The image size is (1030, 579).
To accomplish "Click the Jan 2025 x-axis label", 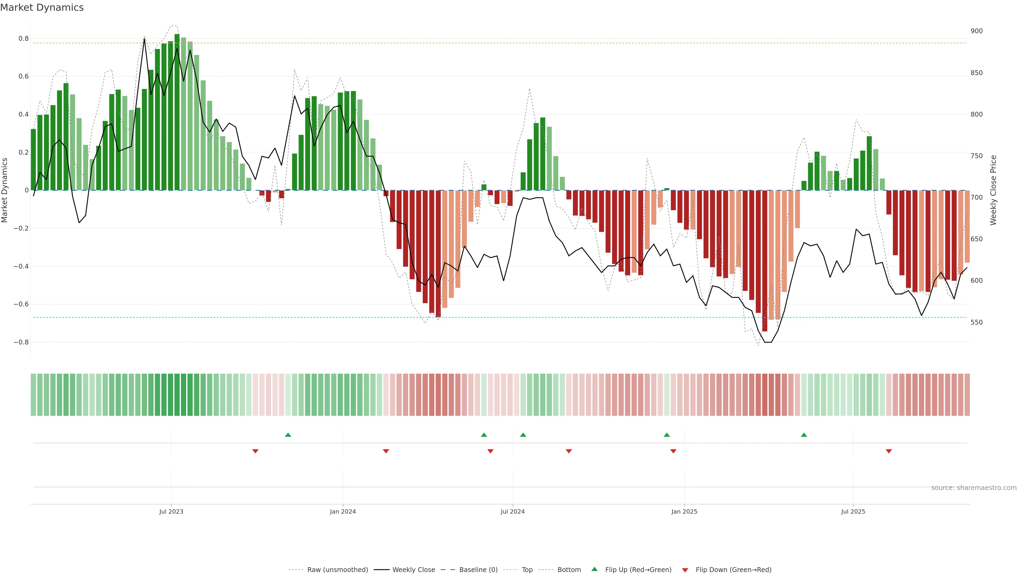I will (684, 511).
